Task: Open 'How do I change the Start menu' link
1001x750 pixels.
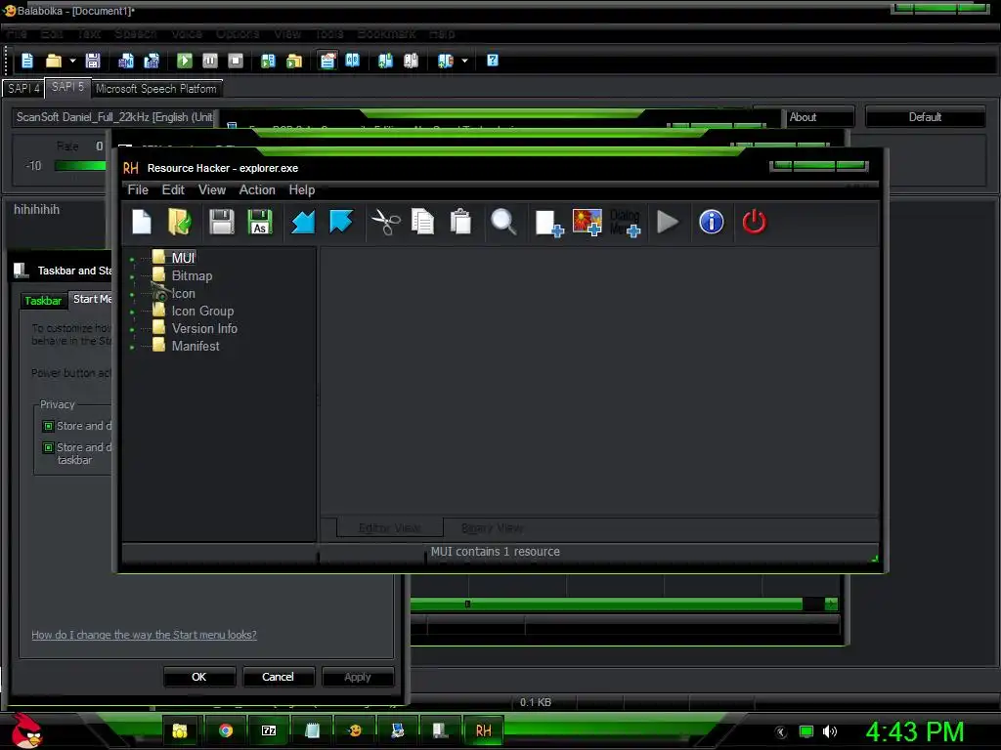Action: [145, 635]
